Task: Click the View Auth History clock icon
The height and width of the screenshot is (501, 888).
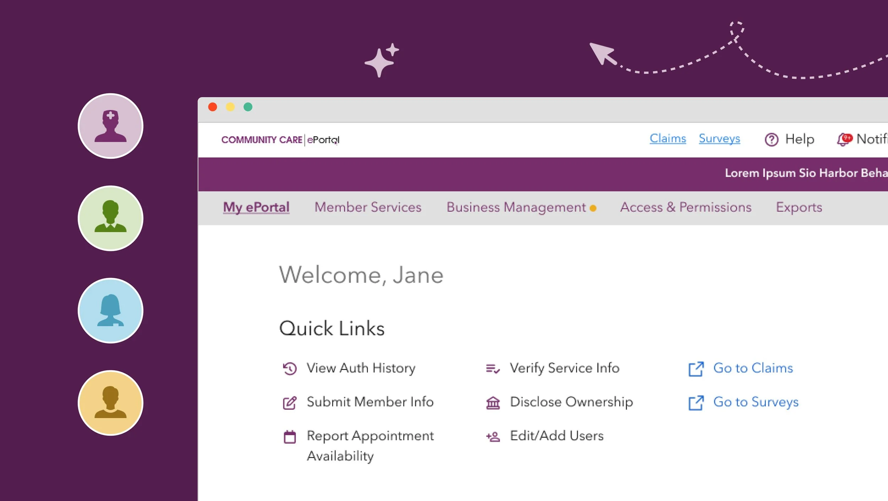Action: (289, 369)
